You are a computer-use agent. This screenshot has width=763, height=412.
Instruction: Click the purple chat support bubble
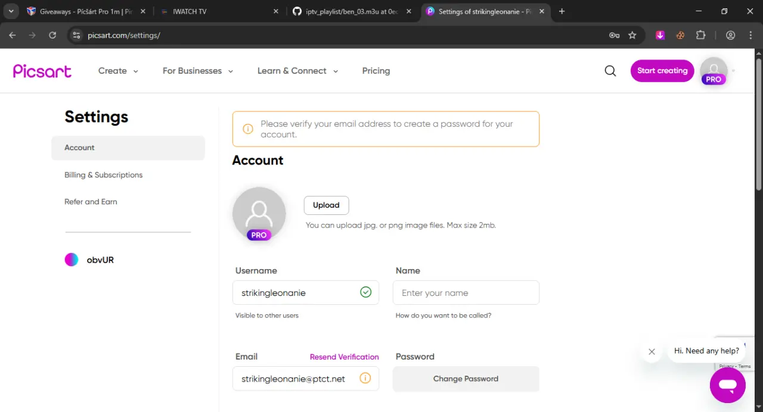coord(728,385)
